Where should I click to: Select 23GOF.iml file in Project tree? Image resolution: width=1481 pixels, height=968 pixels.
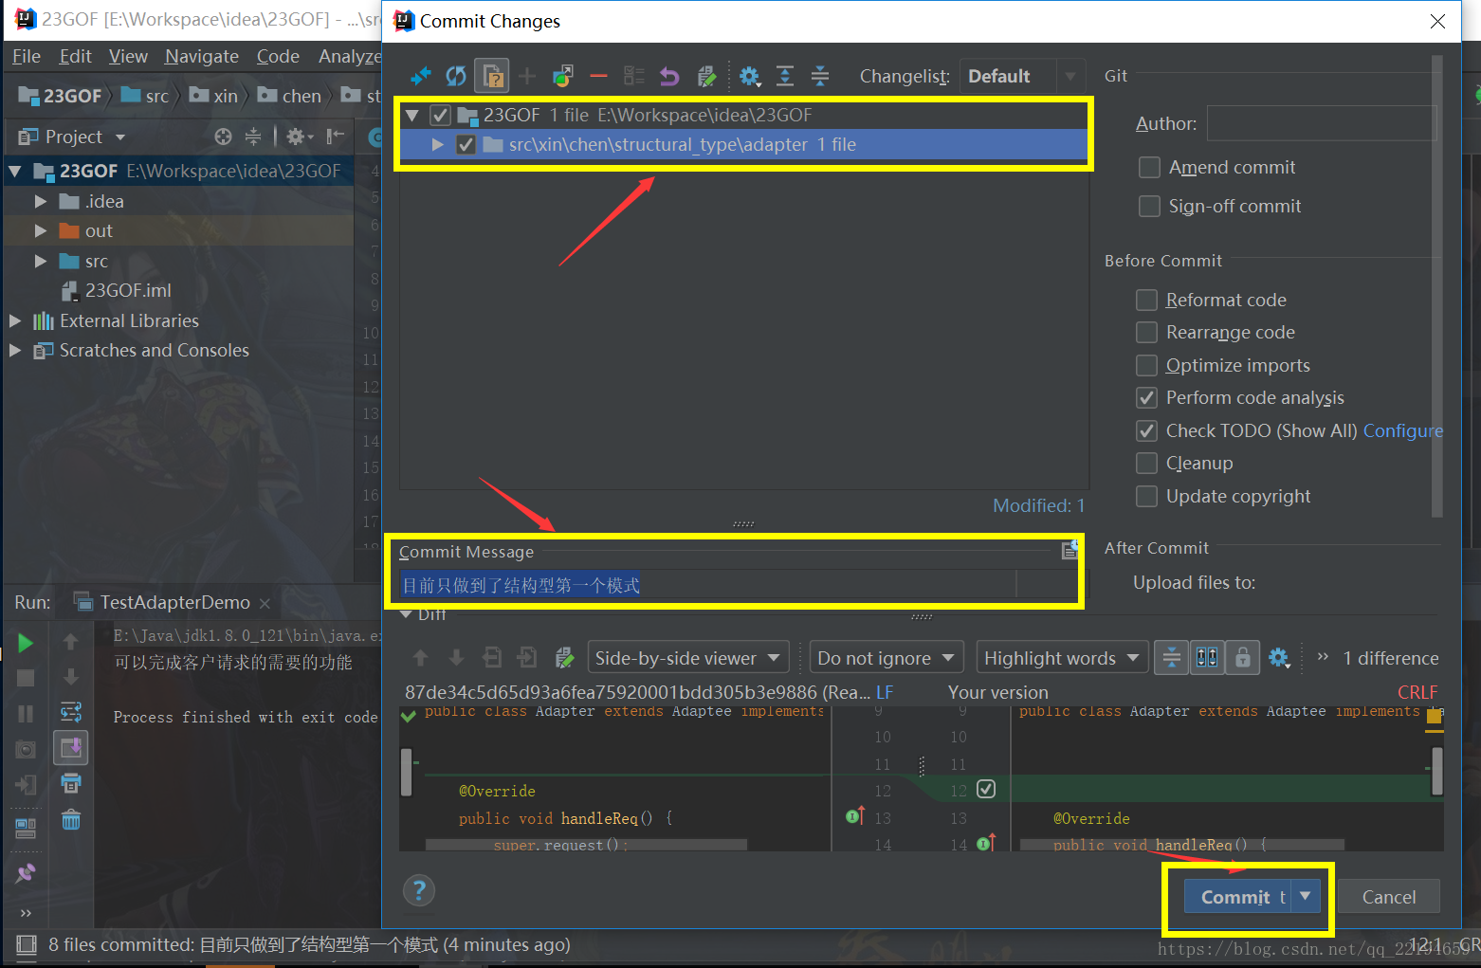click(127, 291)
